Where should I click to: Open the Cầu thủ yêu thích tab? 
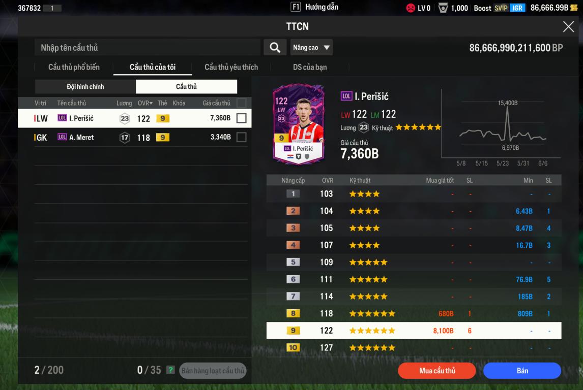[231, 67]
